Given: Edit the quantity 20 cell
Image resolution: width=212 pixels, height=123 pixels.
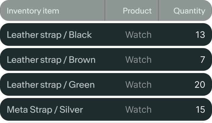Looking at the screenshot, I should point(200,85).
